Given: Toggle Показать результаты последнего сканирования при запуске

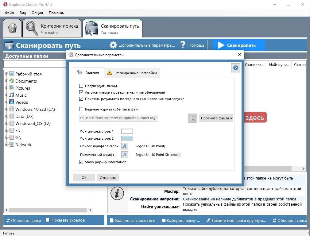Looking at the screenshot, I should [81, 99].
